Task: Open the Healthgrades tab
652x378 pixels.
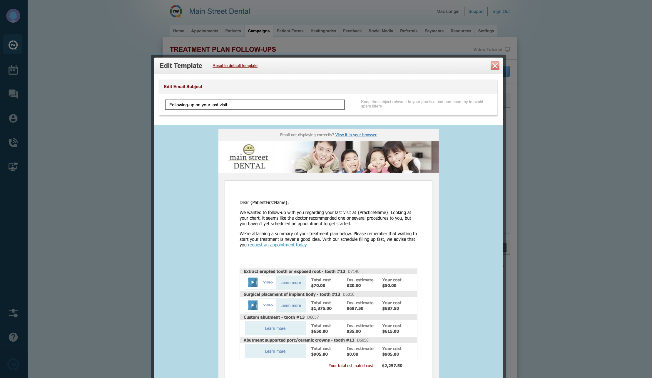Action: 323,31
